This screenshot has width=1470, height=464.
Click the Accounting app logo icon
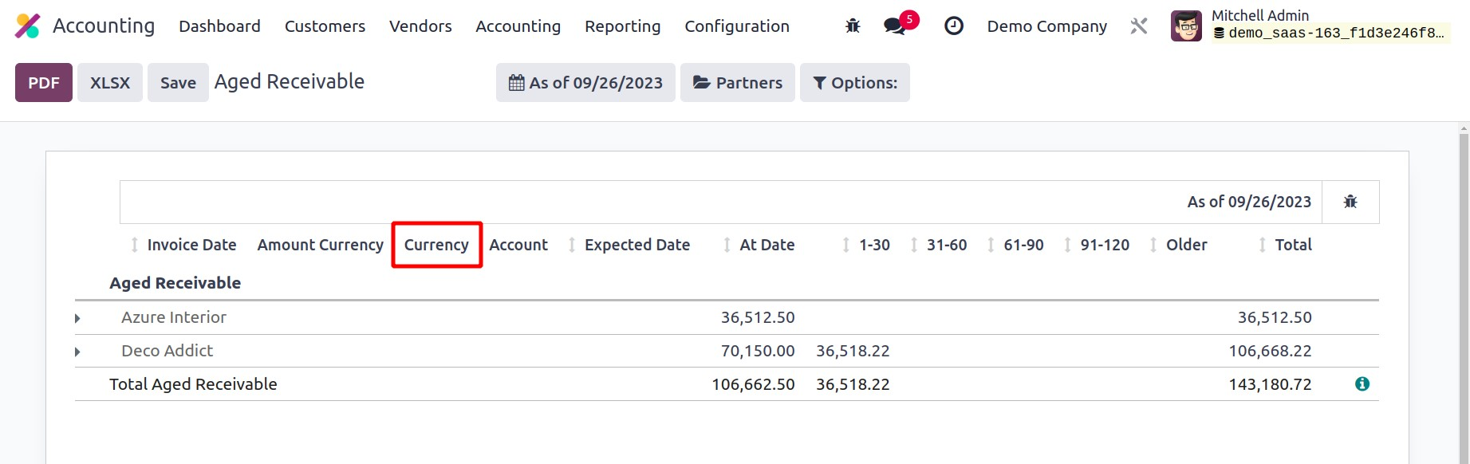[x=28, y=26]
